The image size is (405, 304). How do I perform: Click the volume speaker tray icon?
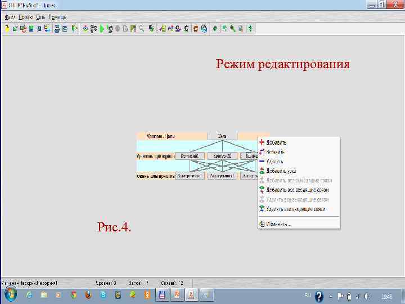(x=367, y=296)
